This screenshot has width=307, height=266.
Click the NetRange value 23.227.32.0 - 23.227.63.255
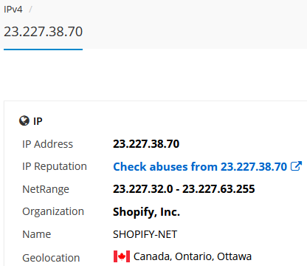pos(184,189)
